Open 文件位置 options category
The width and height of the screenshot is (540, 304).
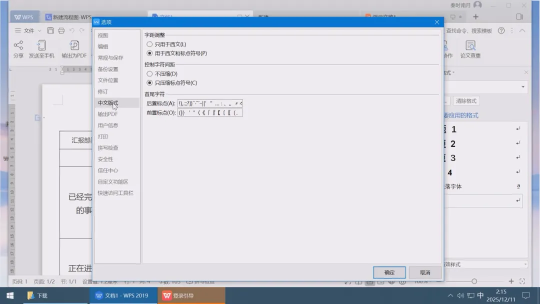pos(116,80)
